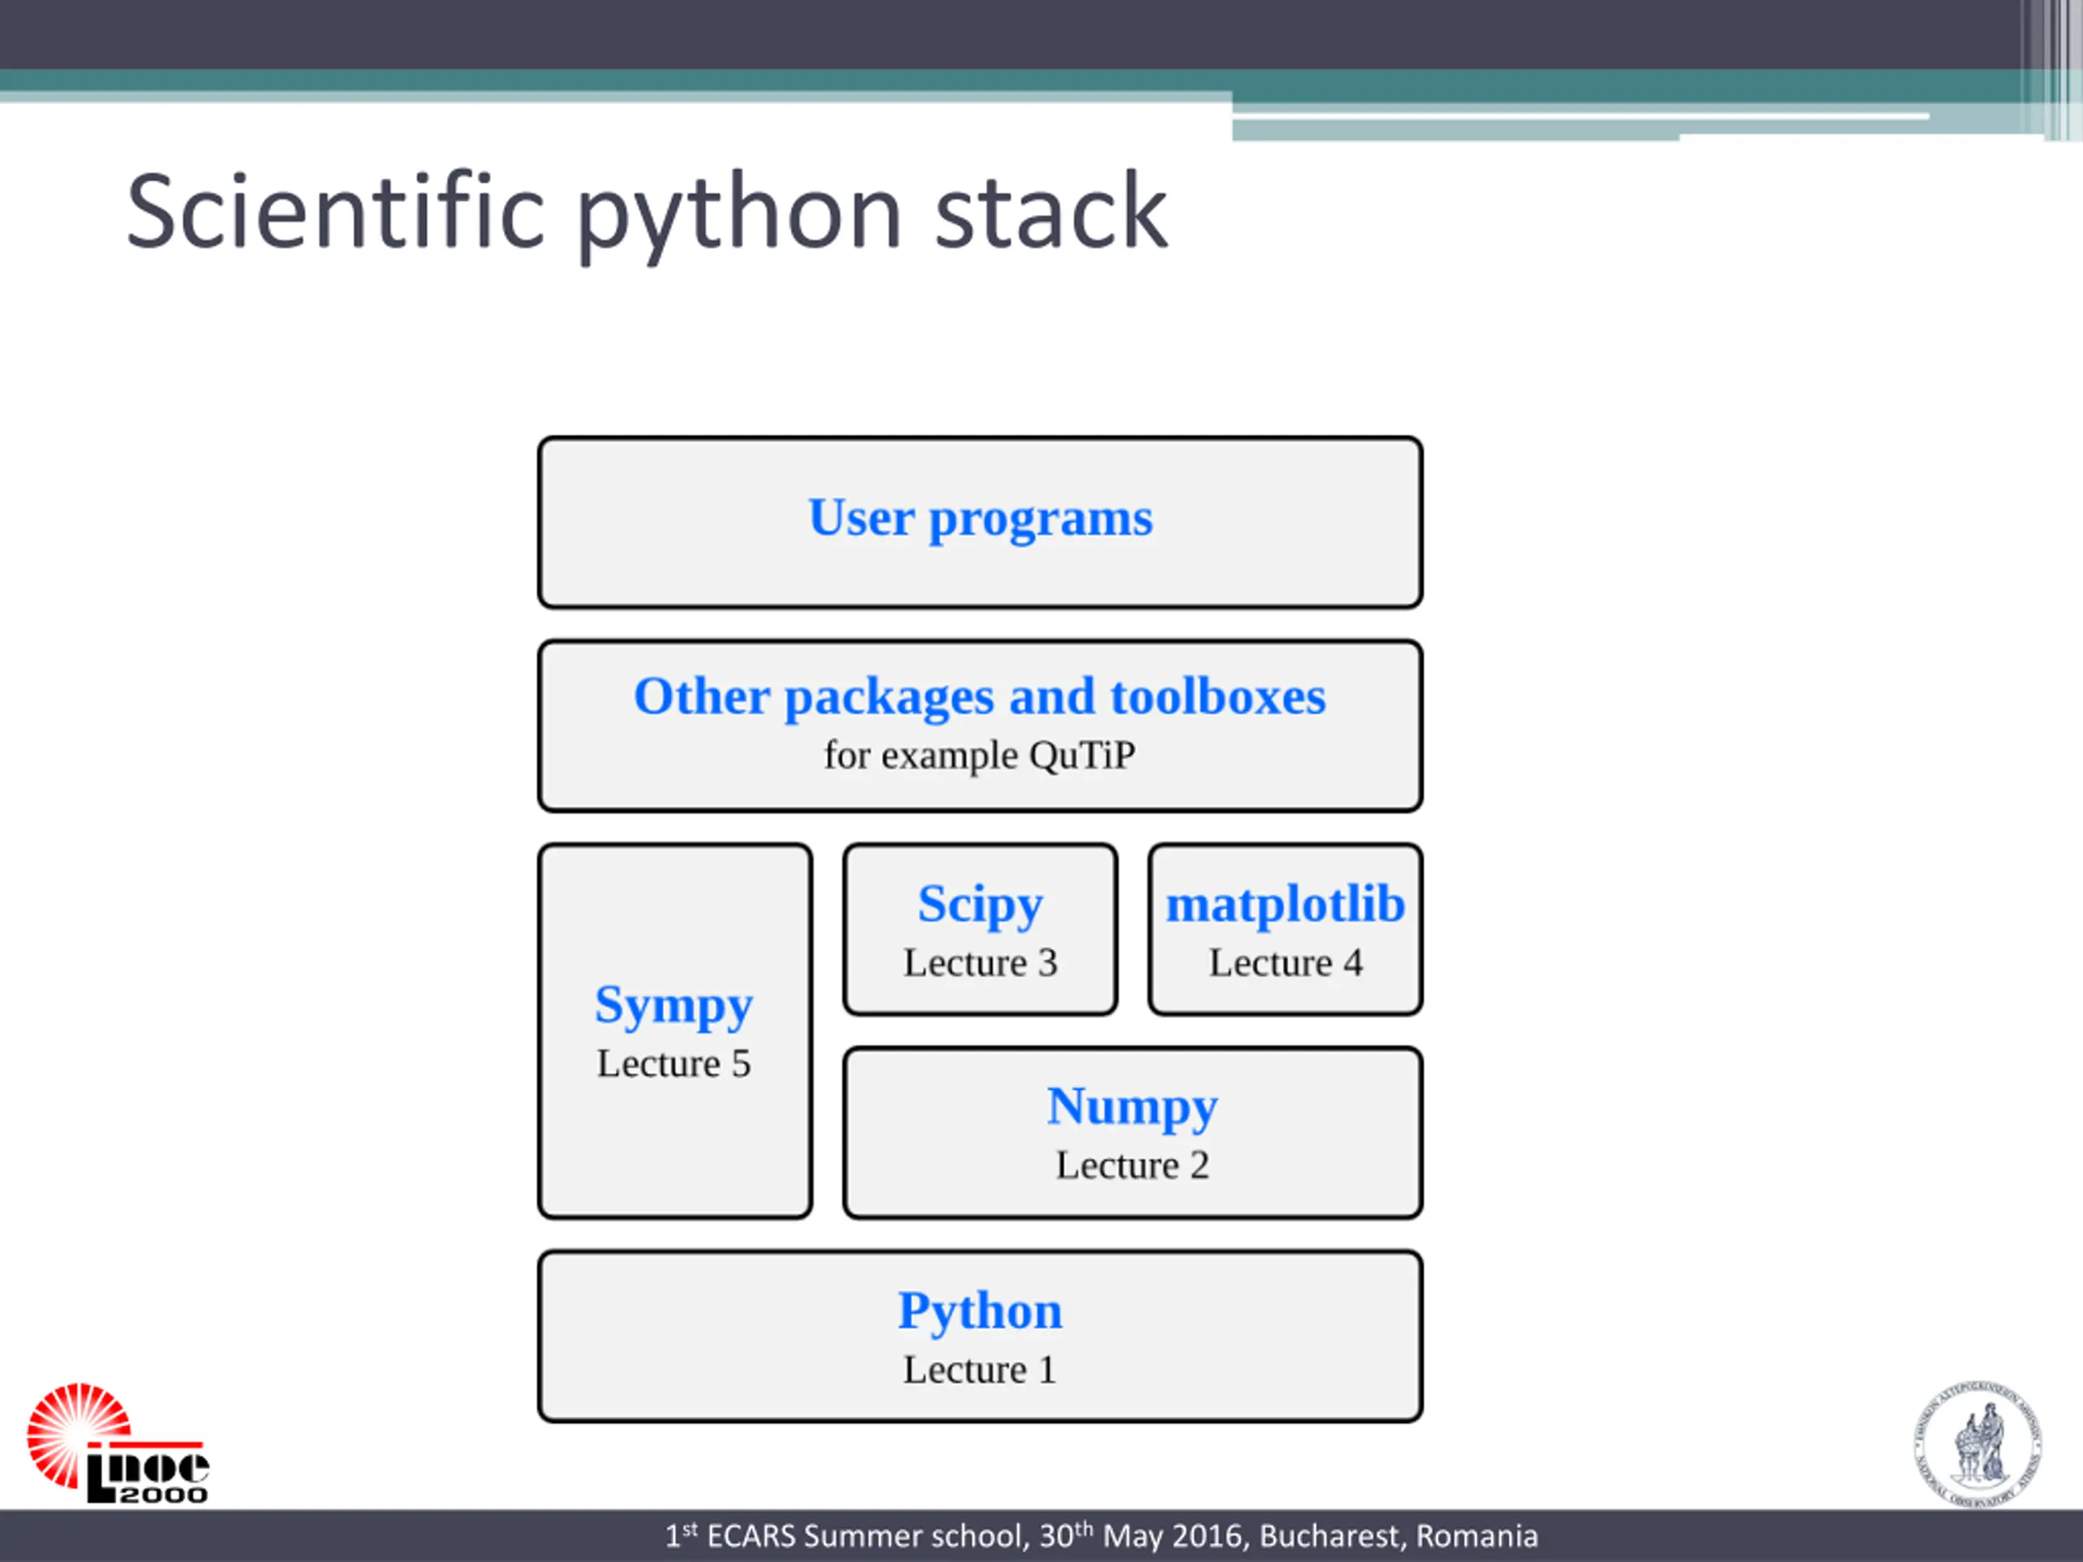
Task: Click the 'matplotlib' label
Action: coord(1286,905)
